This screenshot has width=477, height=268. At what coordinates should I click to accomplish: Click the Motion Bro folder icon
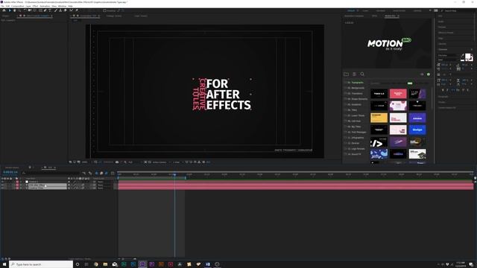point(346,74)
